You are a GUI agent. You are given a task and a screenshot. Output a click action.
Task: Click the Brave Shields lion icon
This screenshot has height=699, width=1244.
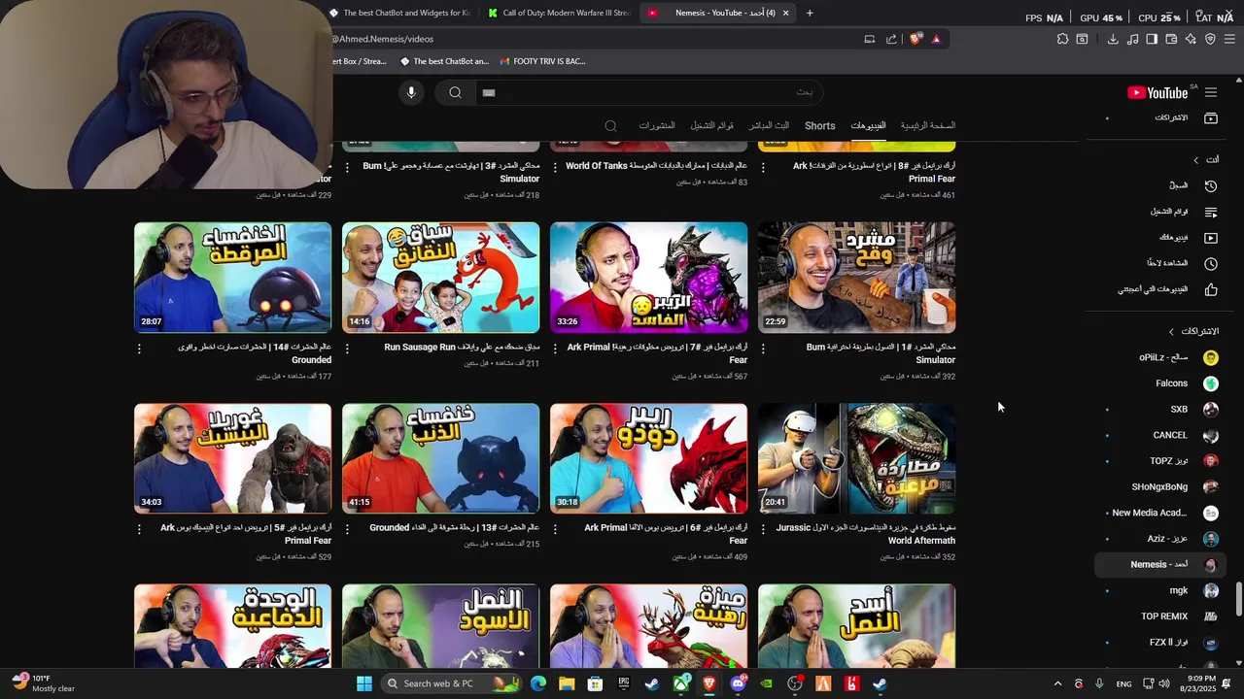click(916, 39)
